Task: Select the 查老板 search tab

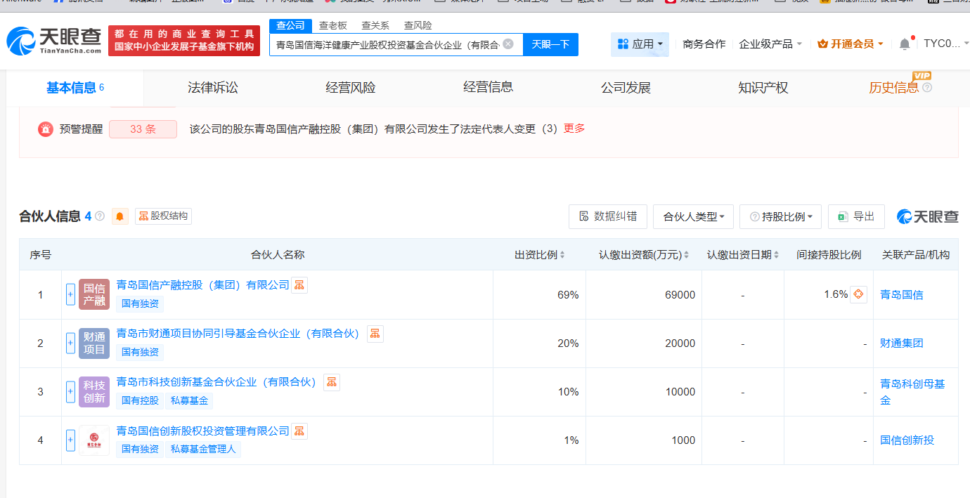Action: 333,26
